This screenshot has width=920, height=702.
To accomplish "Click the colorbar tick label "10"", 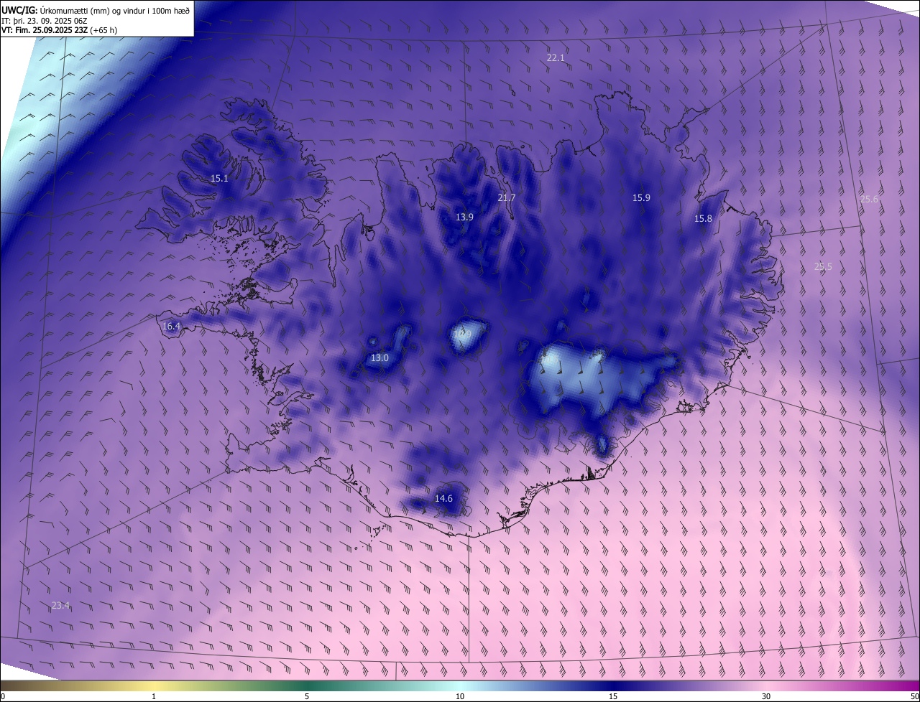I will (x=460, y=696).
